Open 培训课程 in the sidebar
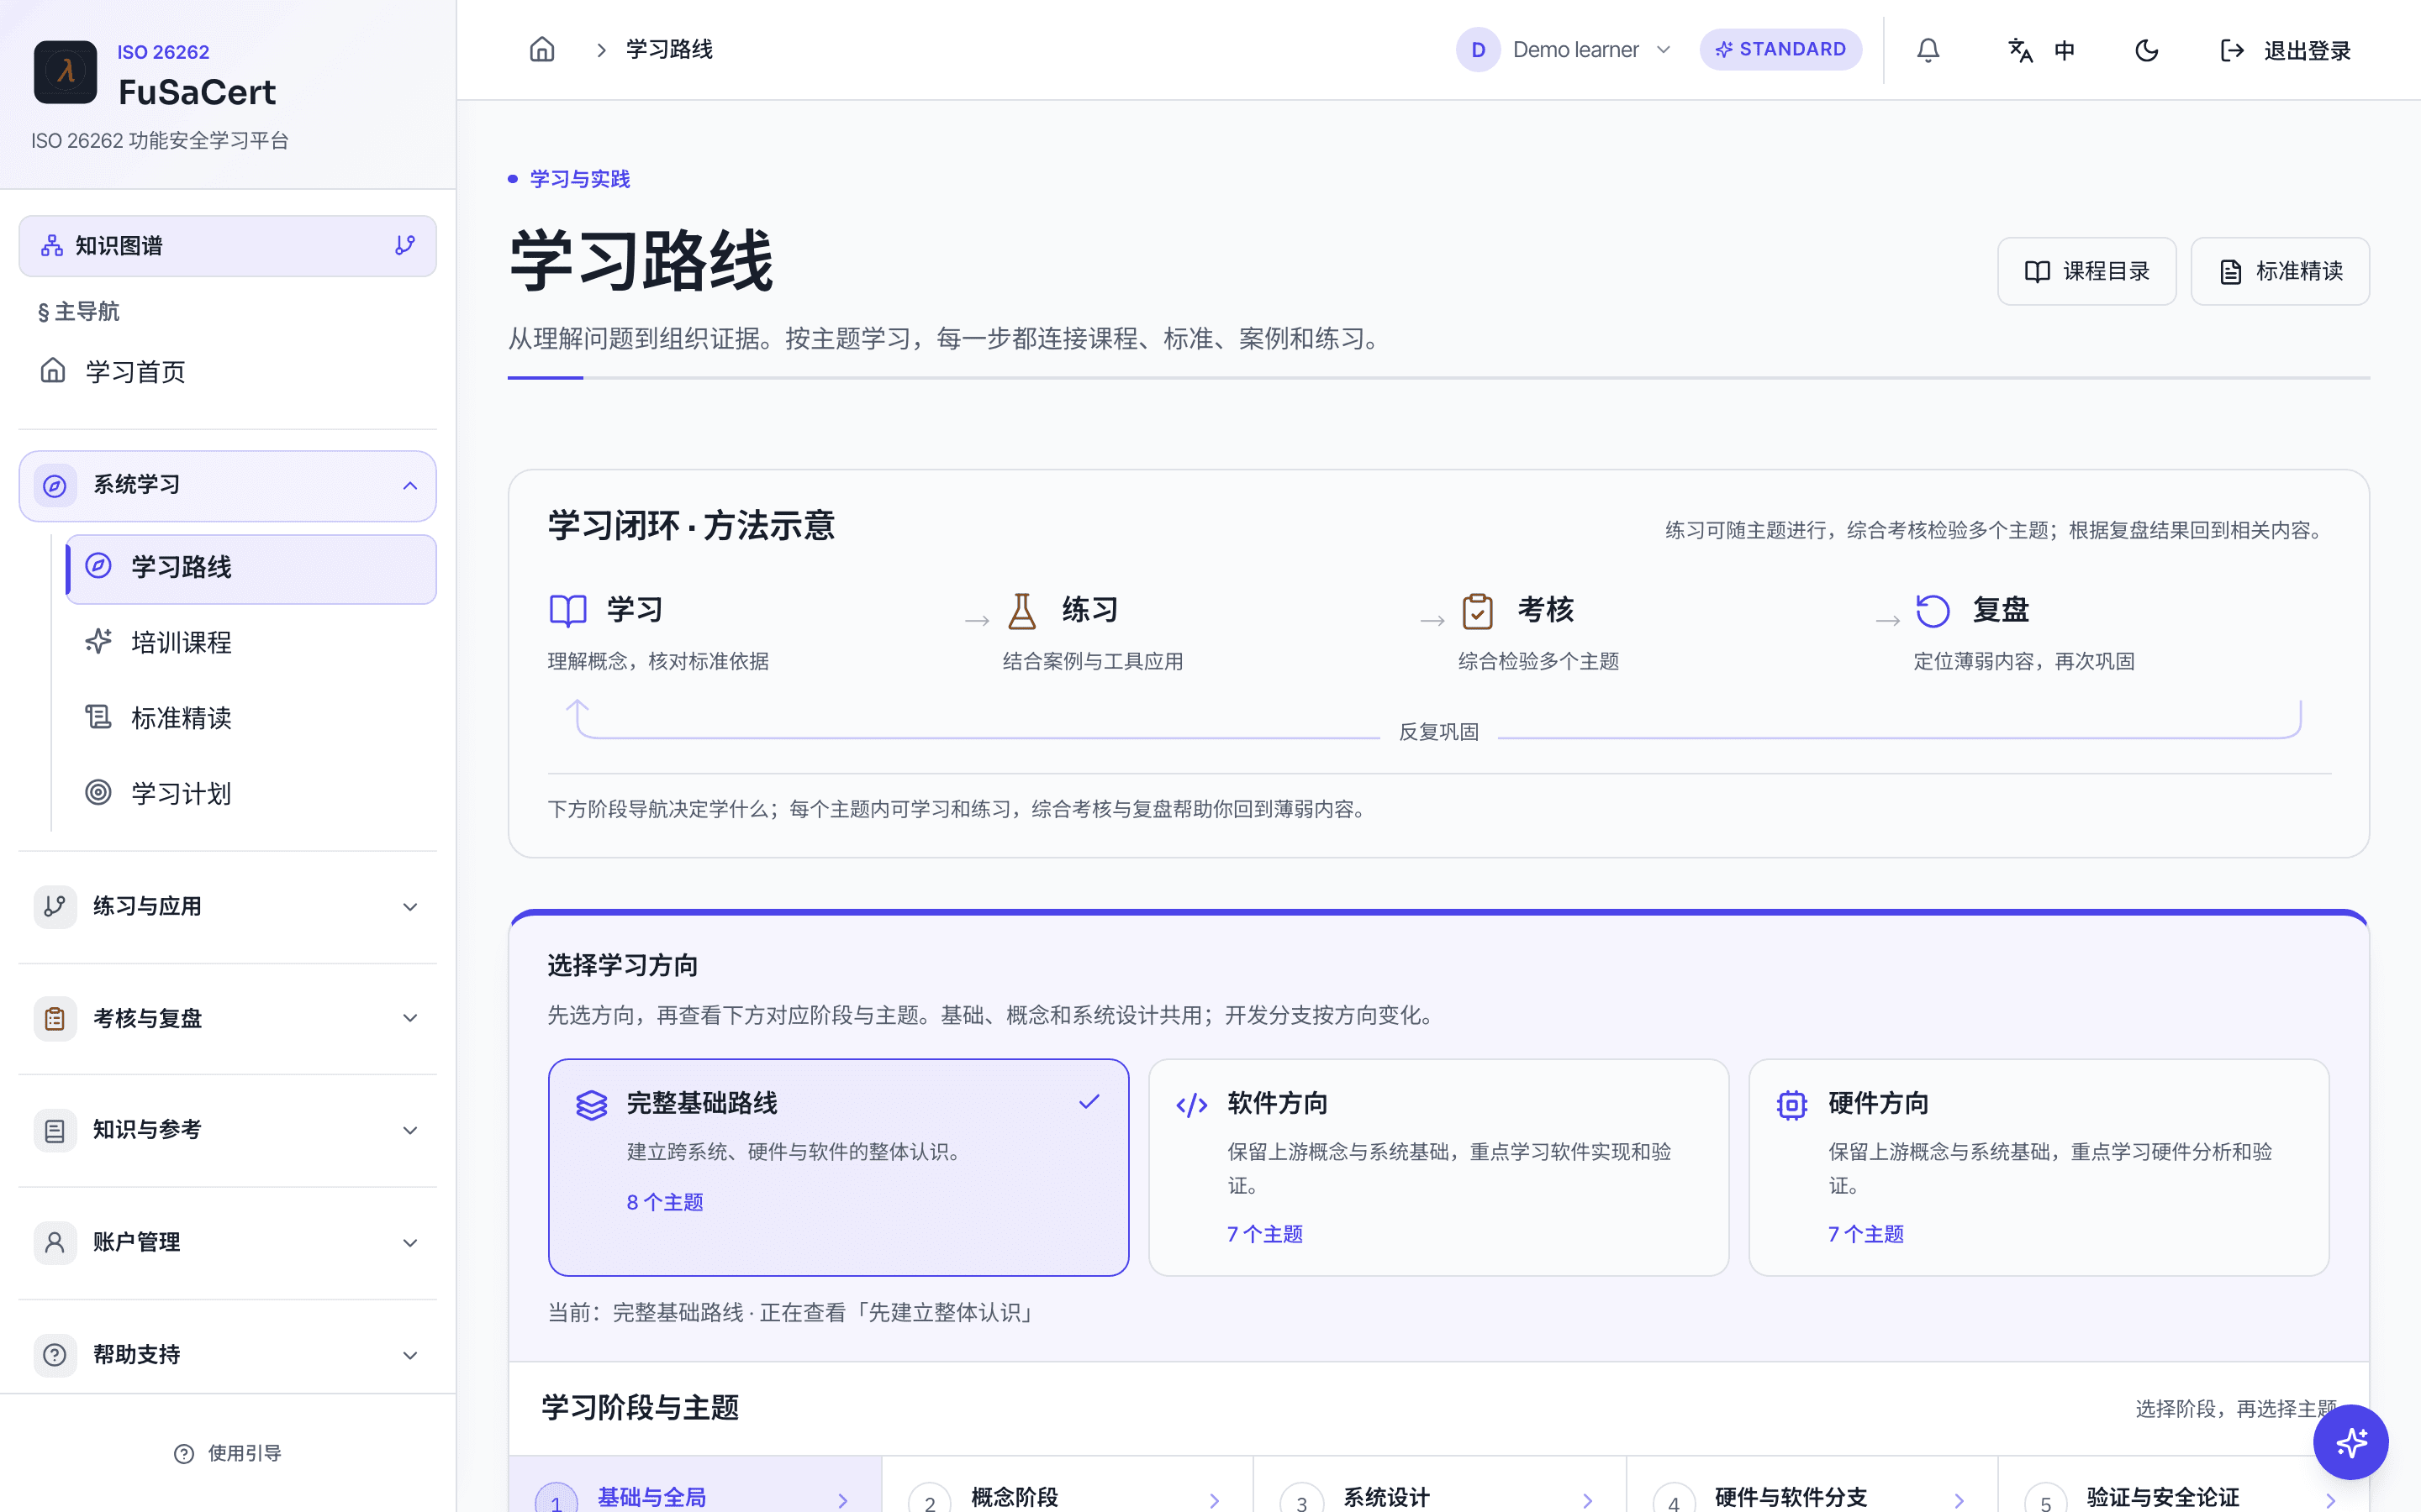Viewport: 2421px width, 1512px height. pyautogui.click(x=251, y=642)
